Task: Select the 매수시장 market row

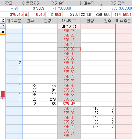Action: tap(69, 26)
